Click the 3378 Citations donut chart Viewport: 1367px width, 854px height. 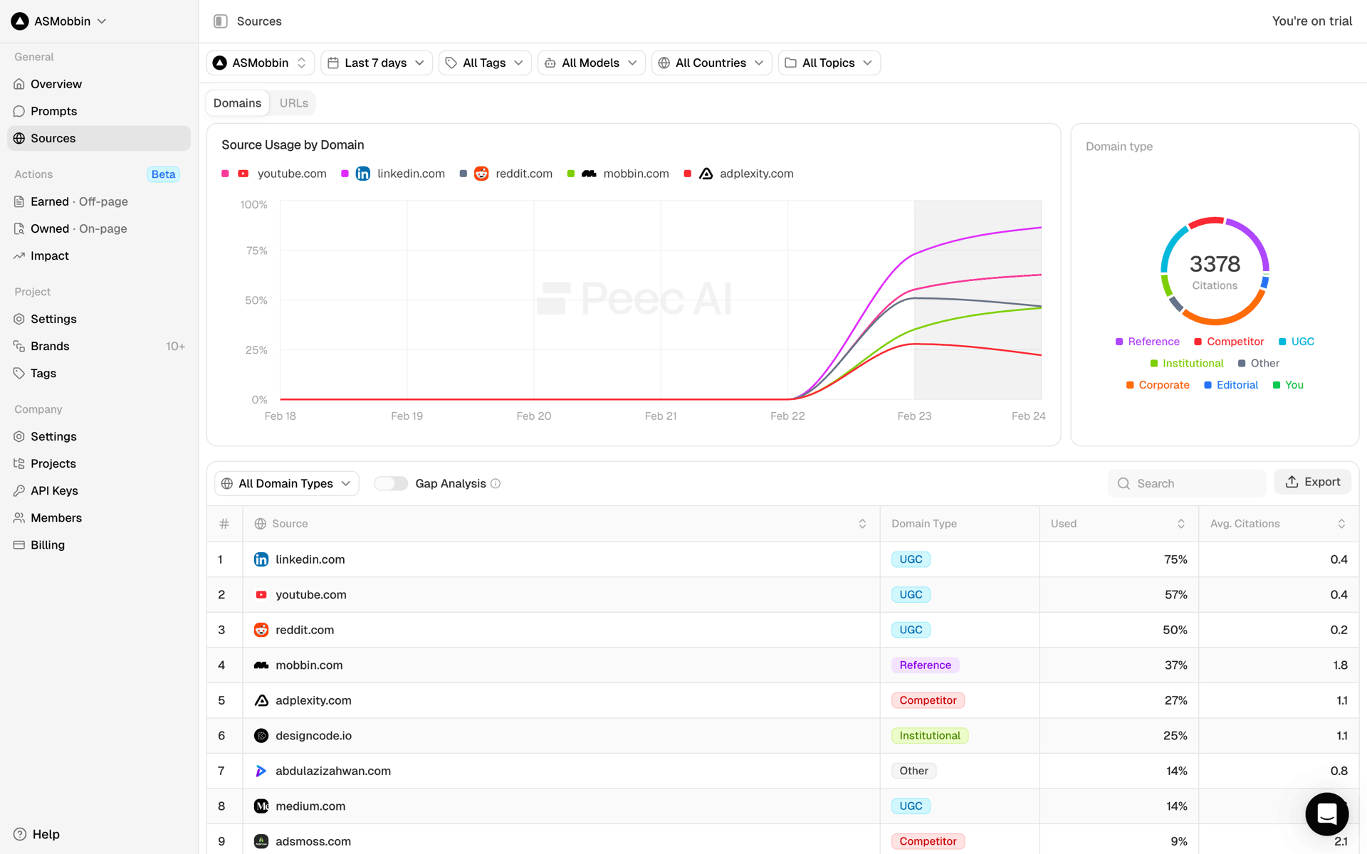(1215, 271)
